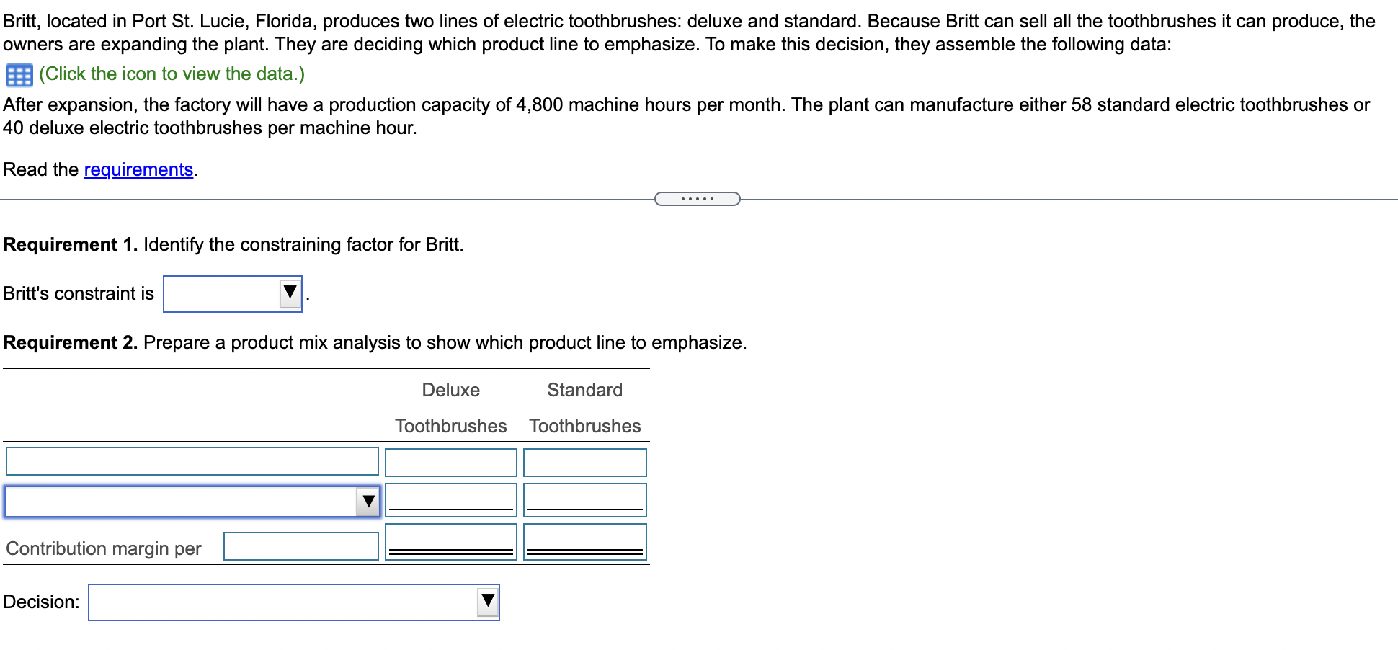Viewport: 1398px width, 650px height.
Task: Open the requirements hyperlink
Action: [x=139, y=169]
